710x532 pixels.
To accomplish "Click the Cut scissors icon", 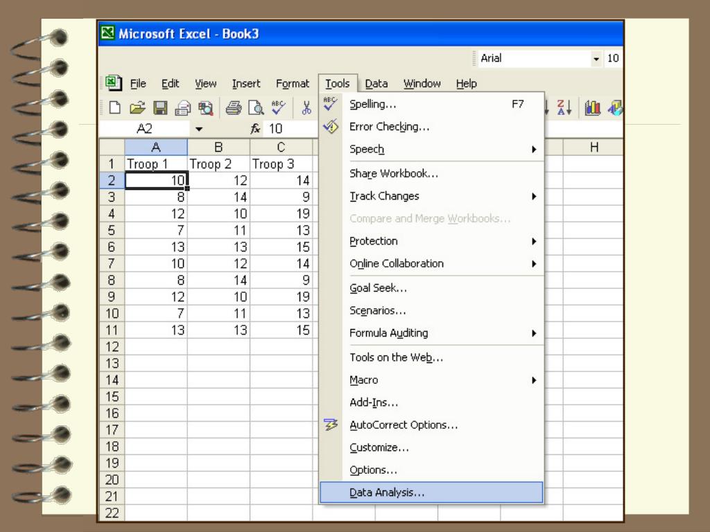I will (x=306, y=107).
